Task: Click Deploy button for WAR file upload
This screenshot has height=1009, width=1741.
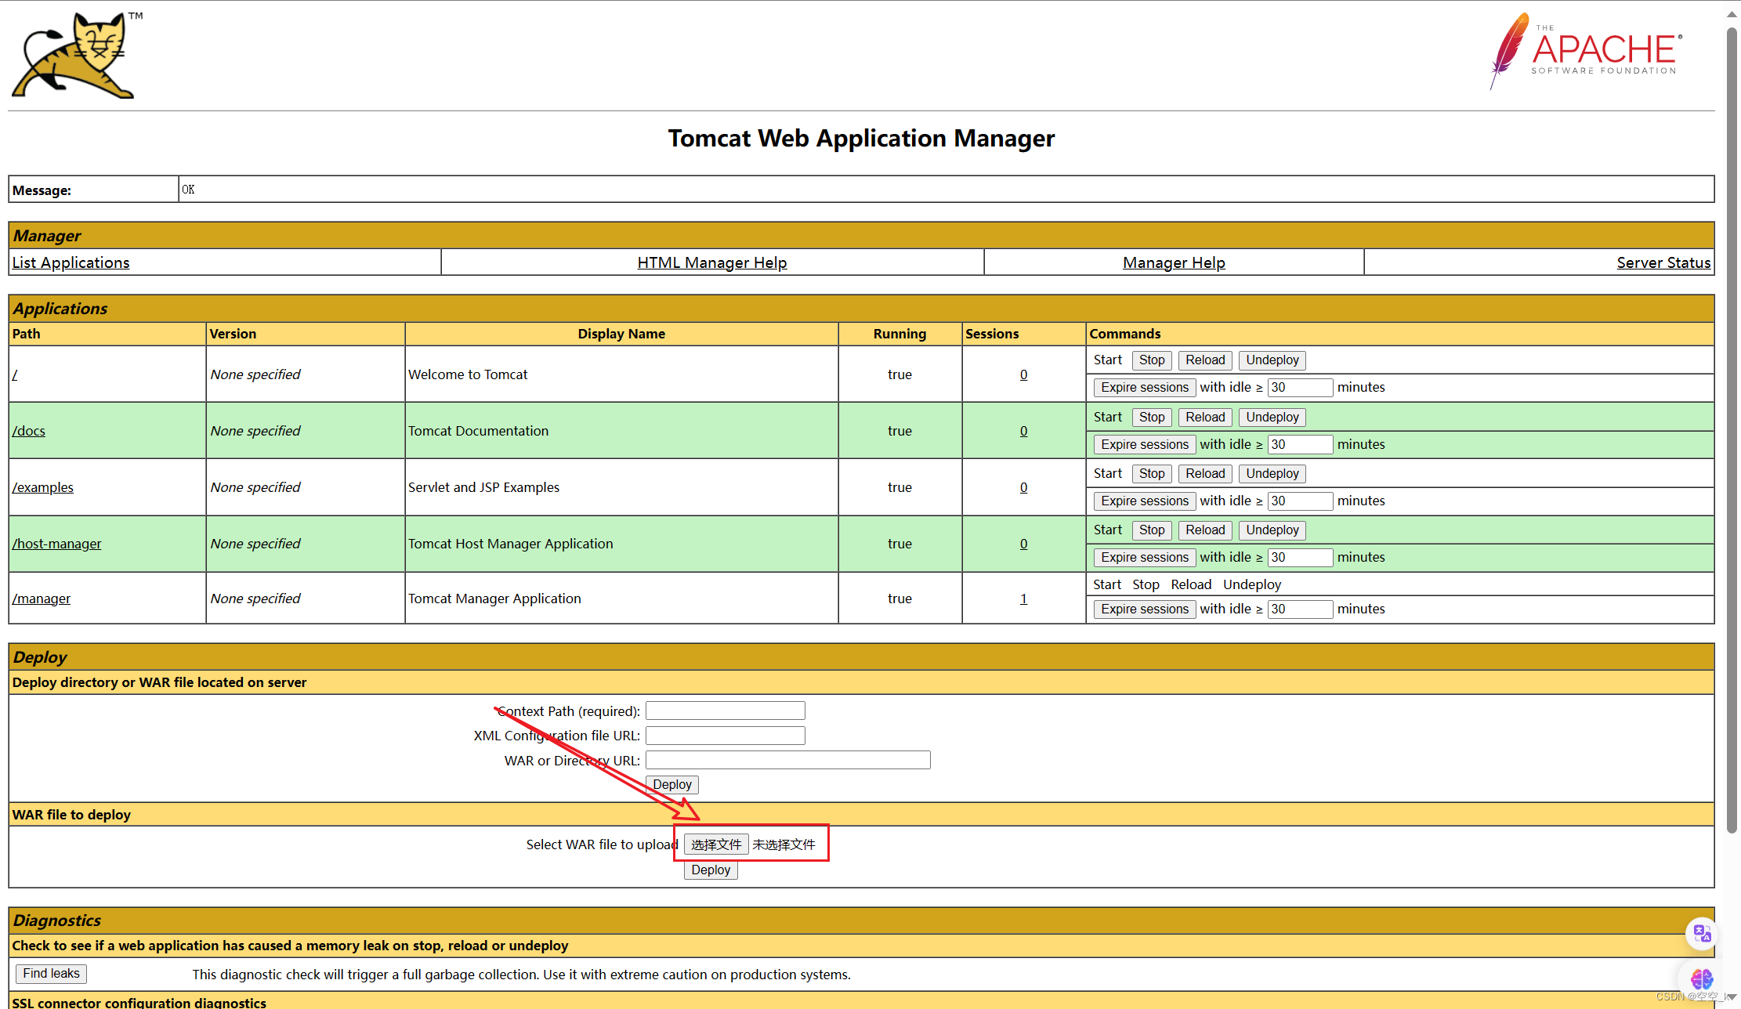Action: tap(711, 870)
